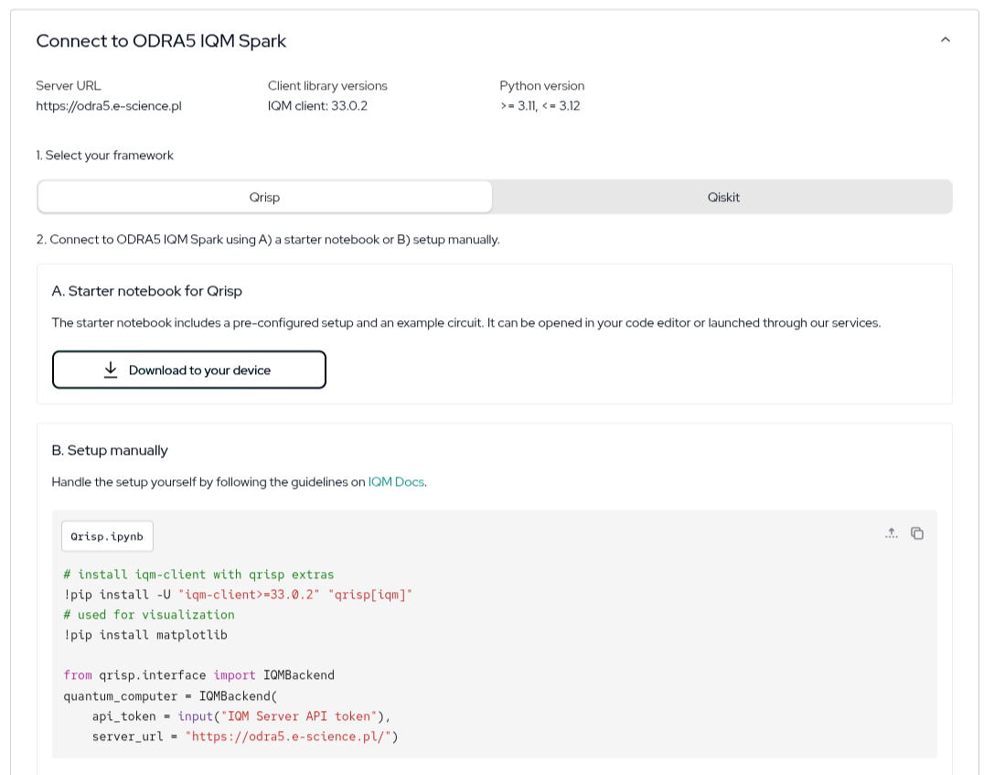
Task: Copy the code snippet to clipboard
Action: coord(917,533)
